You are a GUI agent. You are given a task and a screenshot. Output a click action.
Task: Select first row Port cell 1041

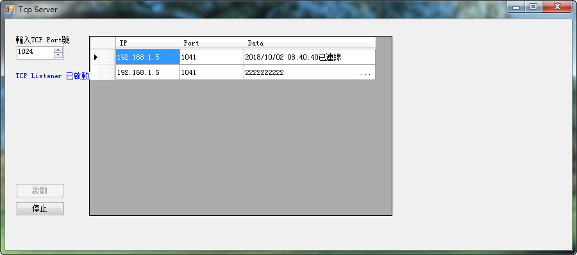click(x=212, y=57)
